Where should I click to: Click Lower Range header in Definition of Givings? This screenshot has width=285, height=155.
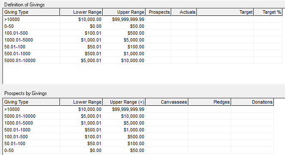[81, 12]
